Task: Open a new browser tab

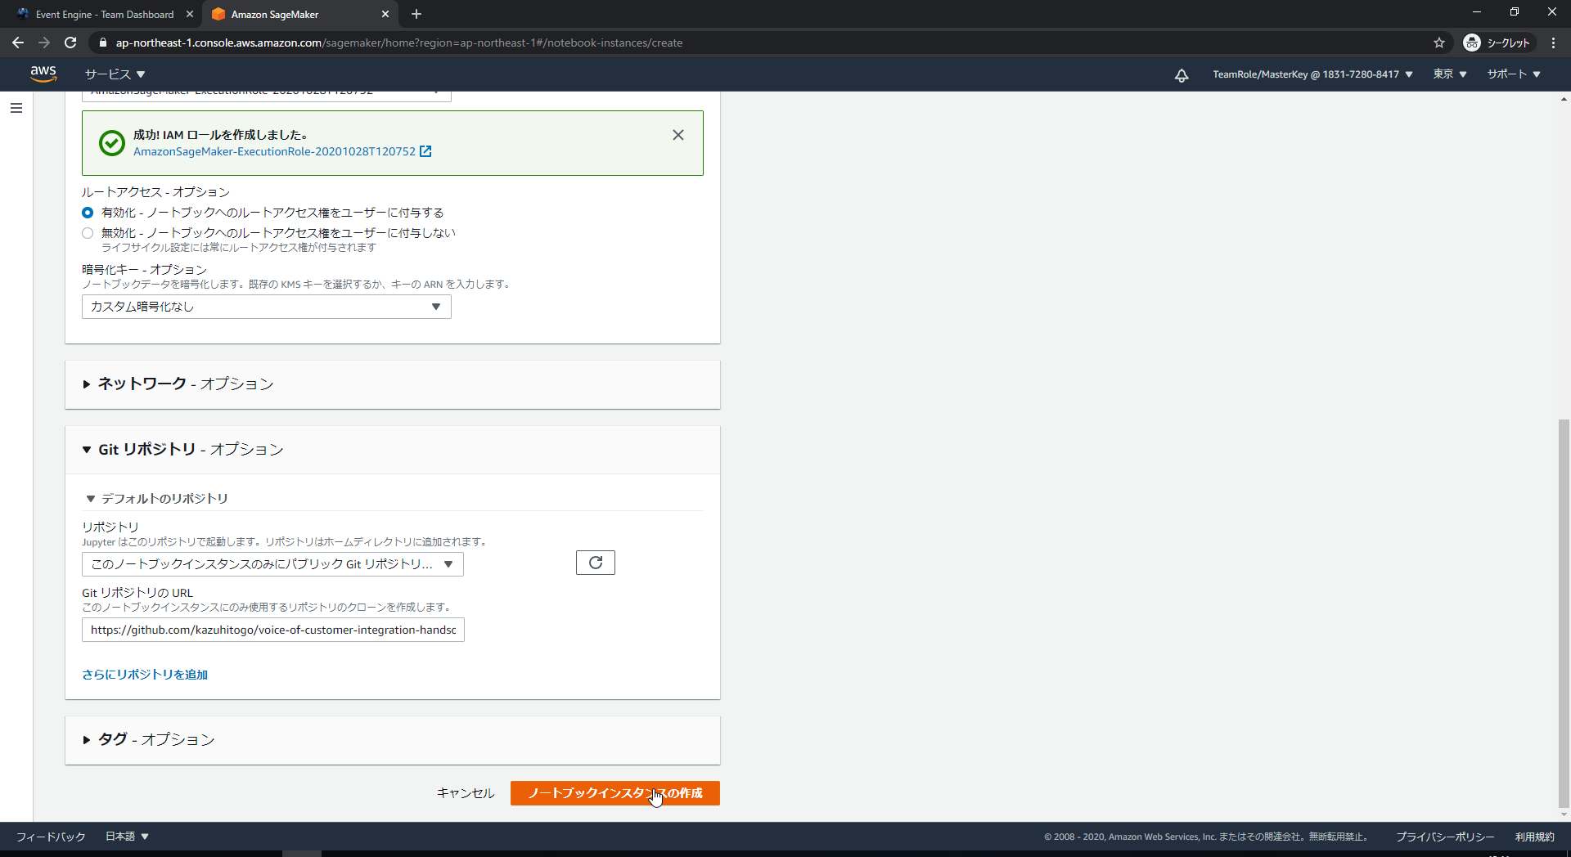Action: click(x=416, y=14)
